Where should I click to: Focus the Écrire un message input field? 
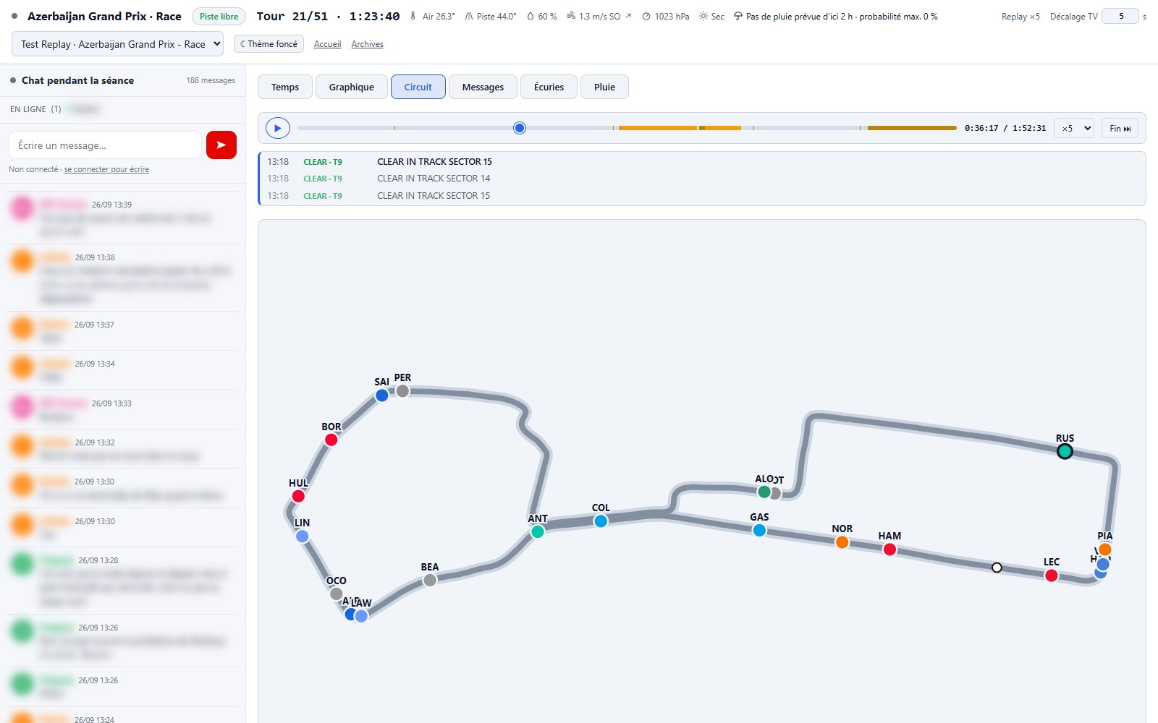pyautogui.click(x=106, y=145)
